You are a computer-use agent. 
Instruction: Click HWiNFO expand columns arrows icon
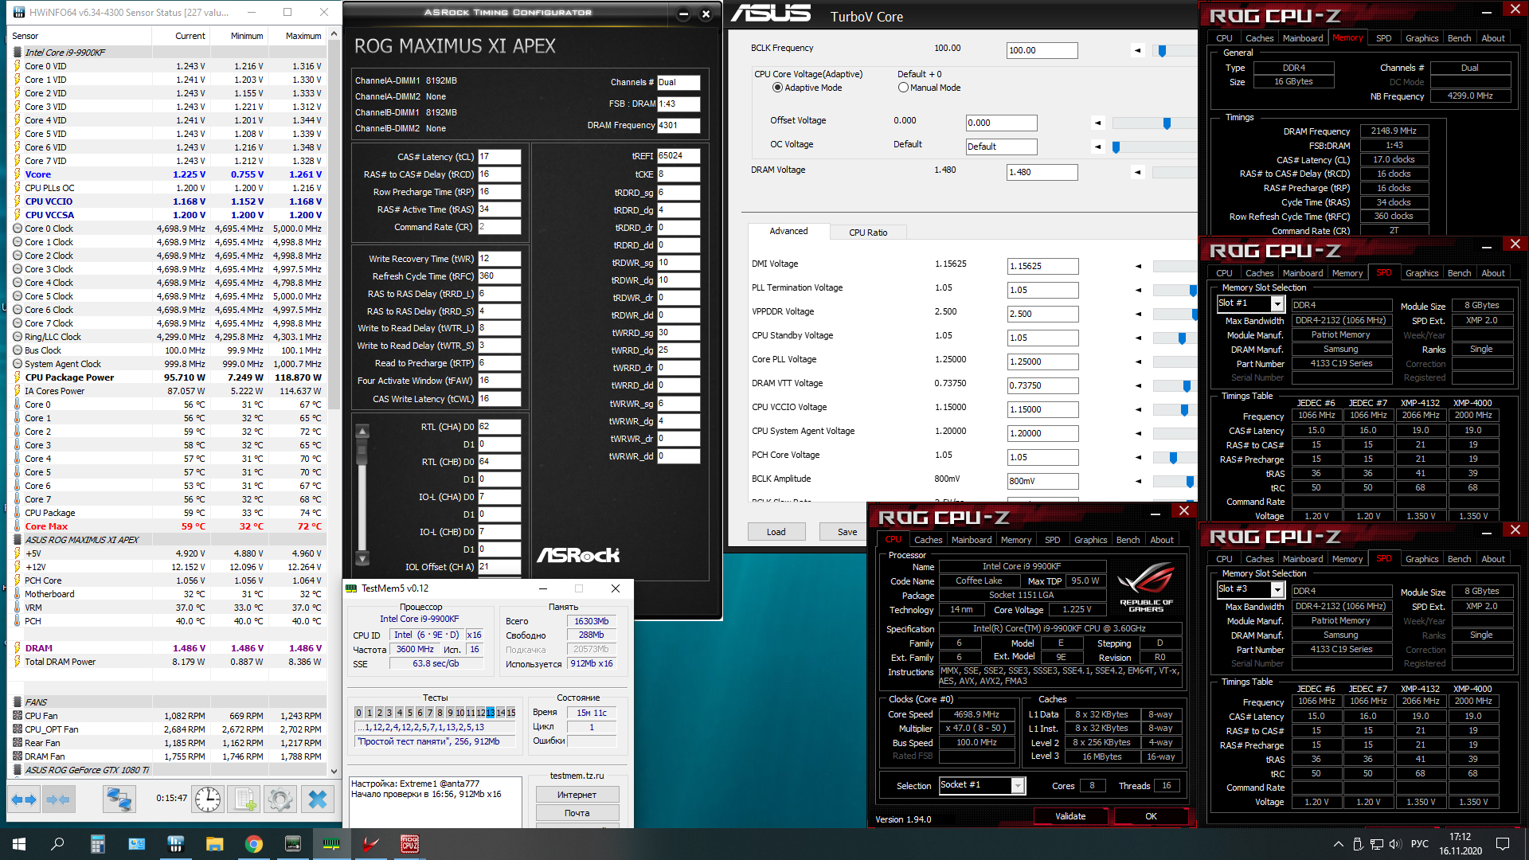[24, 799]
